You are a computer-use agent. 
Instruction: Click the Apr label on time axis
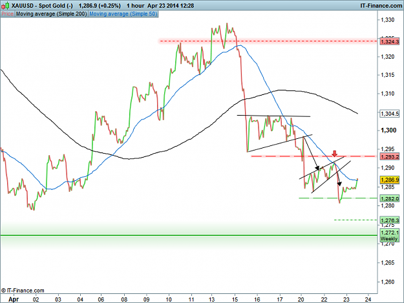14,299
